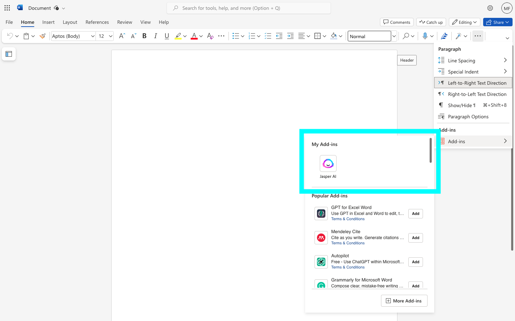Open the Help tab
The height and width of the screenshot is (321, 515).
pyautogui.click(x=164, y=22)
